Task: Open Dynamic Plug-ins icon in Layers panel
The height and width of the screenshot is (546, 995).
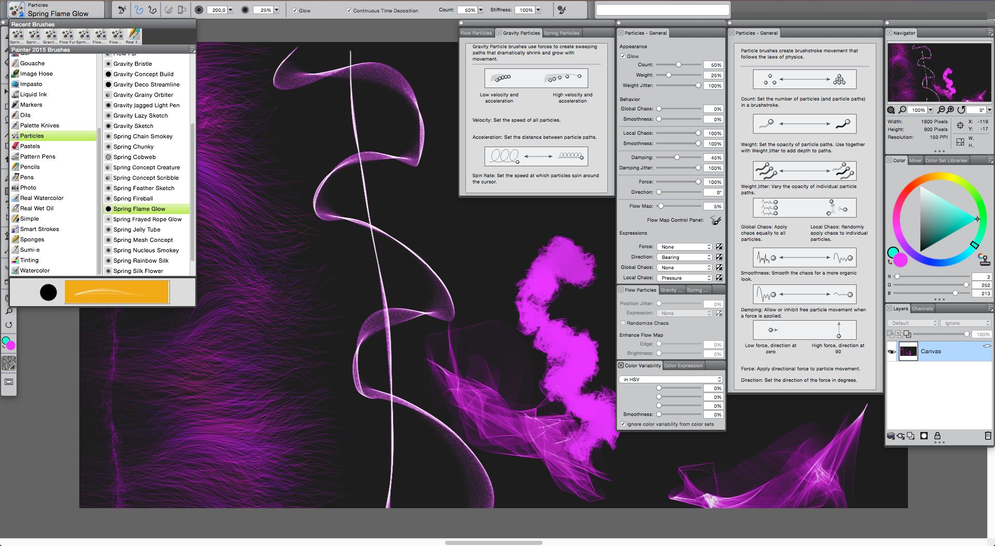Action: [901, 436]
